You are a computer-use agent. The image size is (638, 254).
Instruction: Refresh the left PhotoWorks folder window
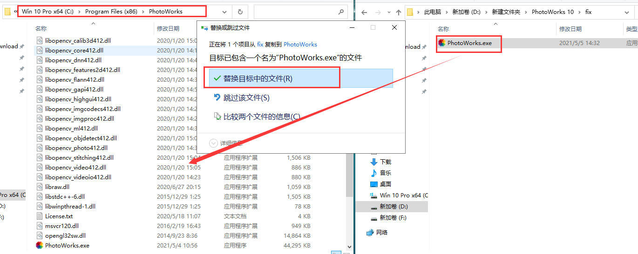pyautogui.click(x=240, y=12)
